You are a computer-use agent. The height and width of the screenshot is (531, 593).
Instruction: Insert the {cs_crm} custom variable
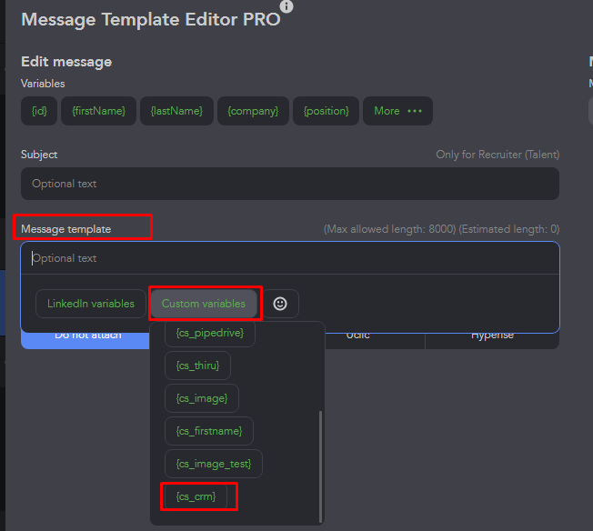tap(196, 496)
